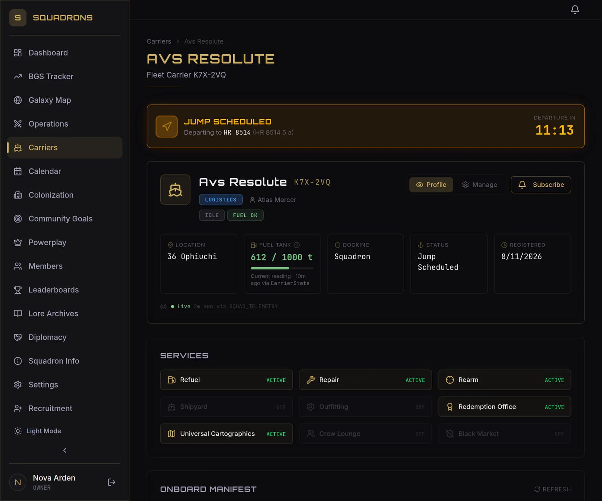Click the registered date 8/11/2026

521,256
